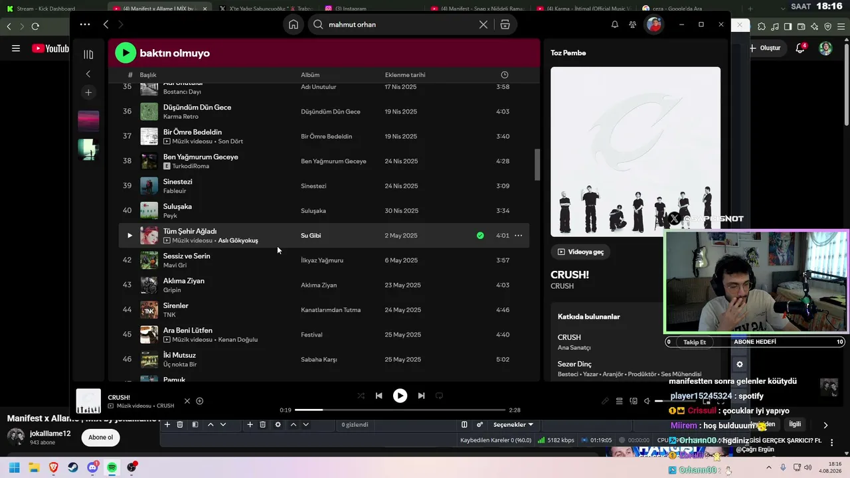This screenshot has width=850, height=478.
Task: Toggle repeat in the player bar
Action: point(439,396)
